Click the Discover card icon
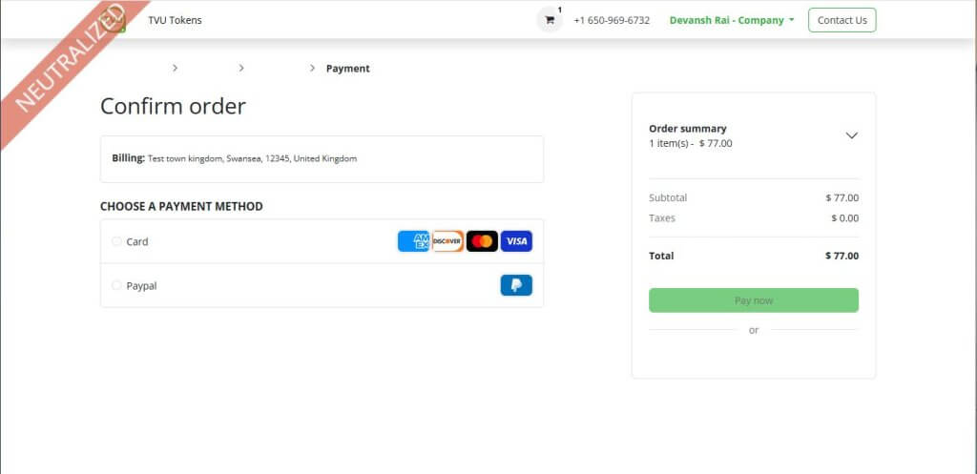The height and width of the screenshot is (474, 977). click(447, 241)
